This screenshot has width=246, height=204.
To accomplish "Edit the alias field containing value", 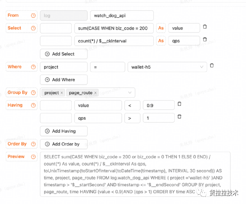I will point(184,28).
